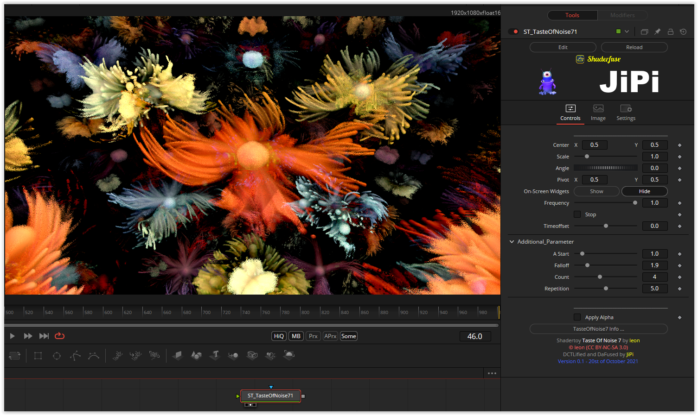The height and width of the screenshot is (415, 698).
Task: Open the green tile color dropdown arrow
Action: [627, 32]
